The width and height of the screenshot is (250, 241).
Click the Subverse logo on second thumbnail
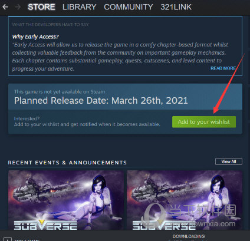tap(164, 225)
